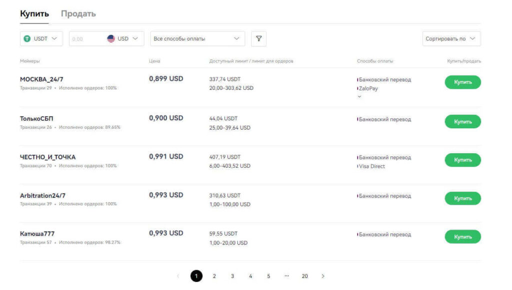512x290 pixels.
Task: Open the 'Сортировать по' dropdown
Action: [451, 38]
